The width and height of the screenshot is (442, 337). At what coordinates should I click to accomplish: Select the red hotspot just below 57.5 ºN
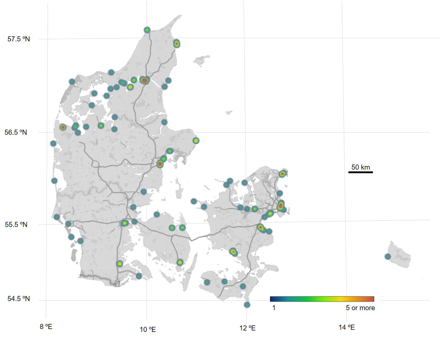pyautogui.click(x=177, y=44)
